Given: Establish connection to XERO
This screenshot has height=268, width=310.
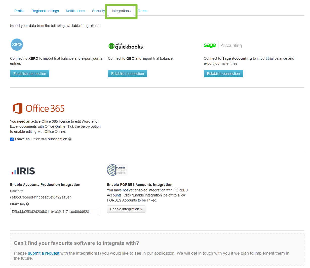Looking at the screenshot, I should [x=30, y=74].
